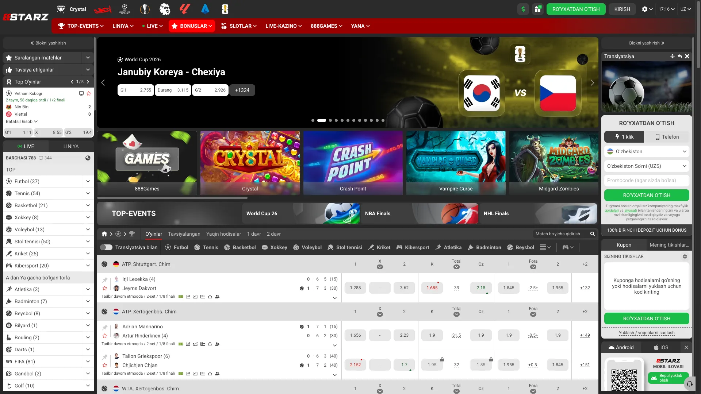Switch to the Tavsiyalangan tab
Image resolution: width=701 pixels, height=394 pixels.
tap(184, 234)
